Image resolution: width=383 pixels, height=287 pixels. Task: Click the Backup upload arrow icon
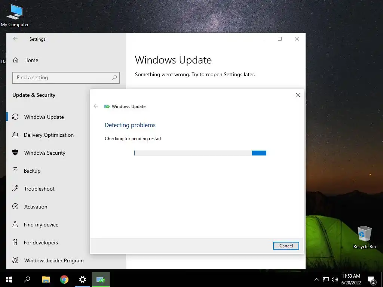pos(15,170)
